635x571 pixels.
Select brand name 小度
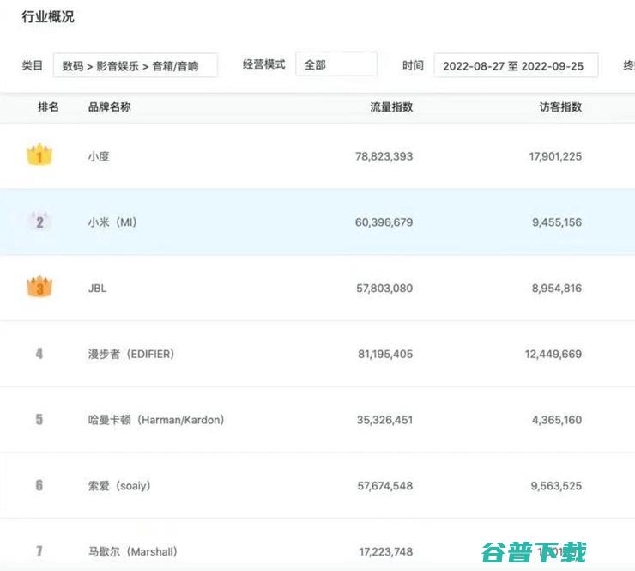tap(99, 156)
